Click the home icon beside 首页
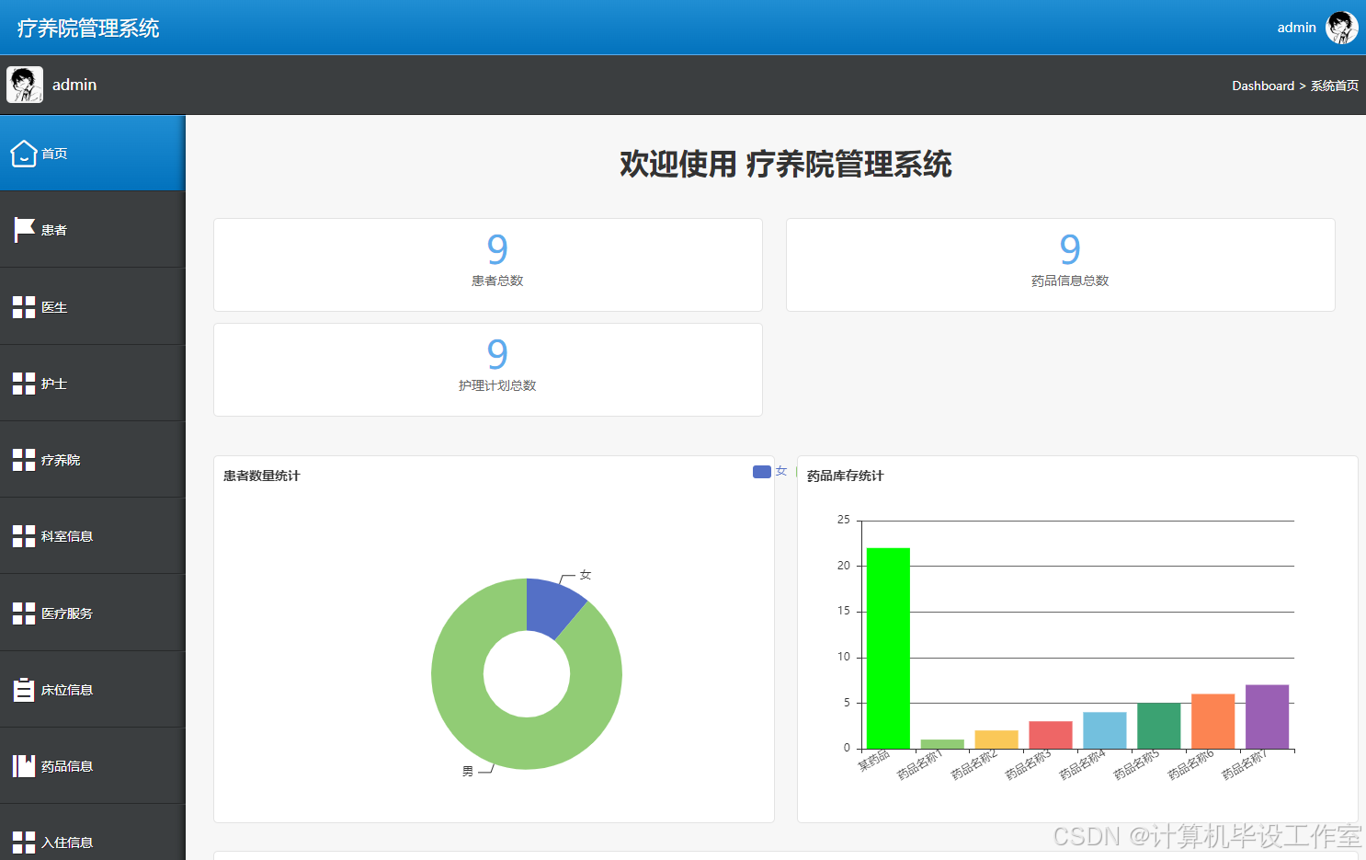Viewport: 1366px width, 860px height. point(24,154)
